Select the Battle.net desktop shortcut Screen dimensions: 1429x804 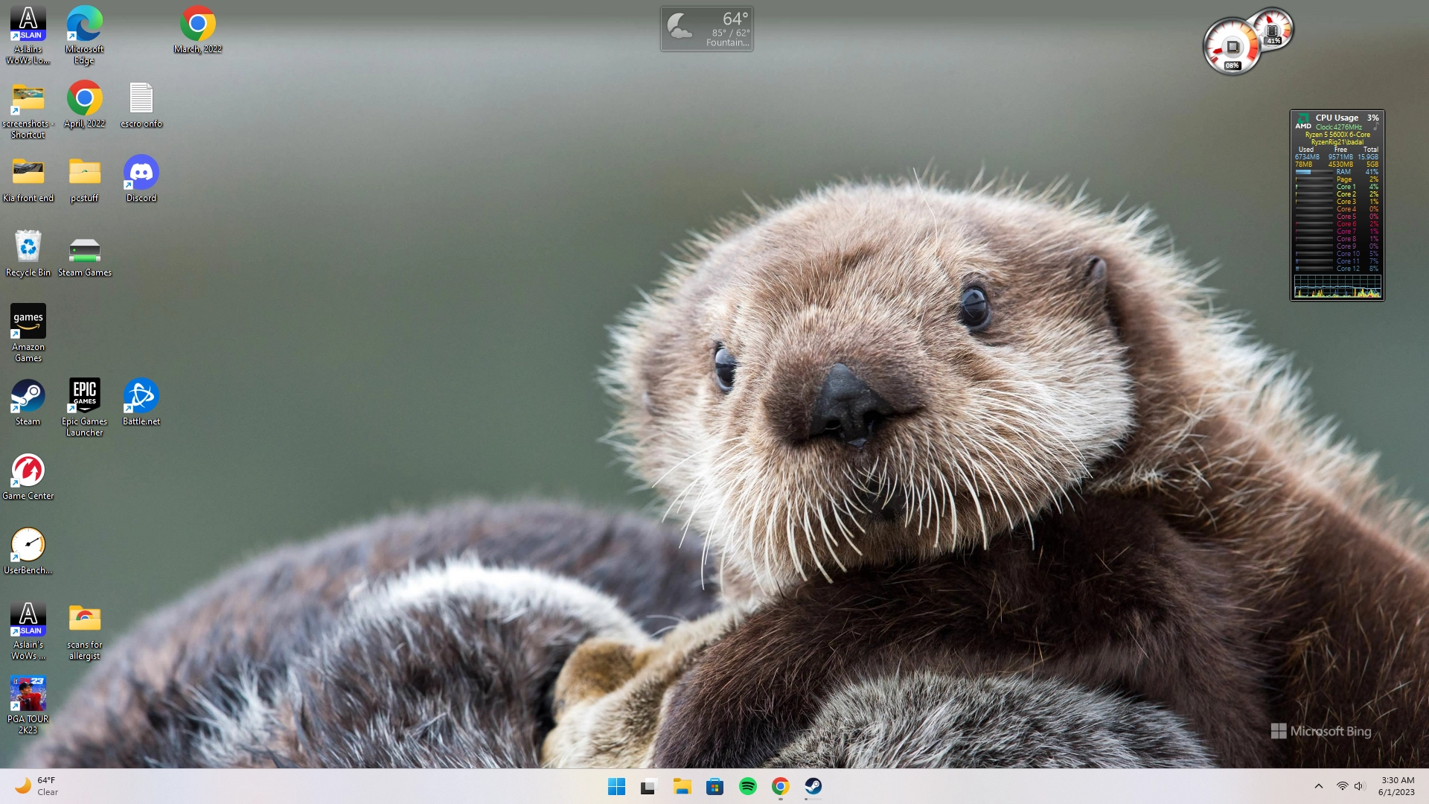141,403
